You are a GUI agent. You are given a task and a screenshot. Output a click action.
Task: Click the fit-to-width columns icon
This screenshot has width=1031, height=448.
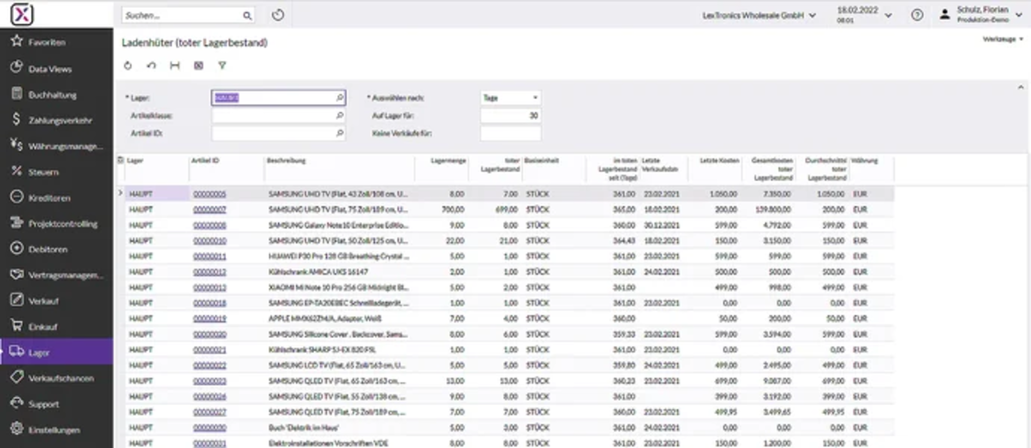pyautogui.click(x=175, y=65)
